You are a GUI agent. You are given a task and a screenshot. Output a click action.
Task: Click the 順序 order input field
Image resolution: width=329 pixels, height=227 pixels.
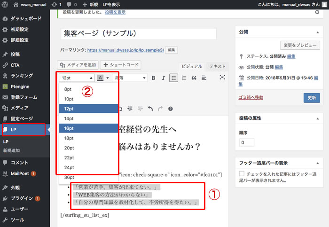247,142
